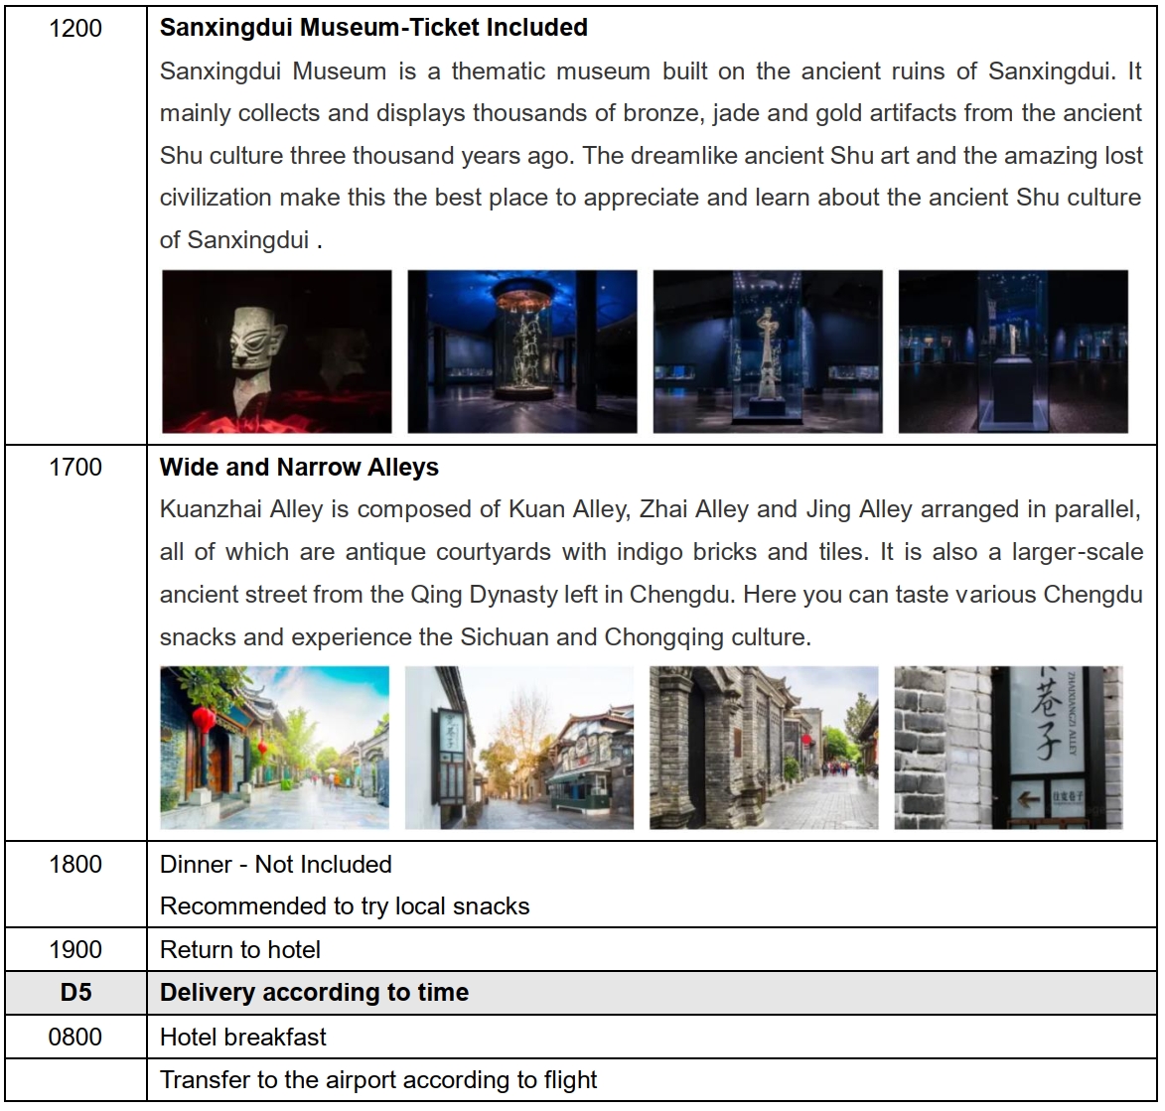Click the Hotel breakfast entry
The height and width of the screenshot is (1111, 1165).
coord(243,1038)
